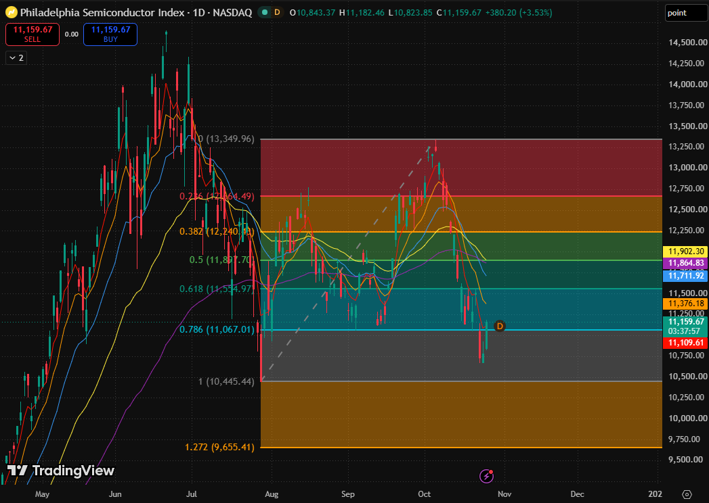Click the May label on the time axis
This screenshot has width=709, height=503.
pos(42,494)
